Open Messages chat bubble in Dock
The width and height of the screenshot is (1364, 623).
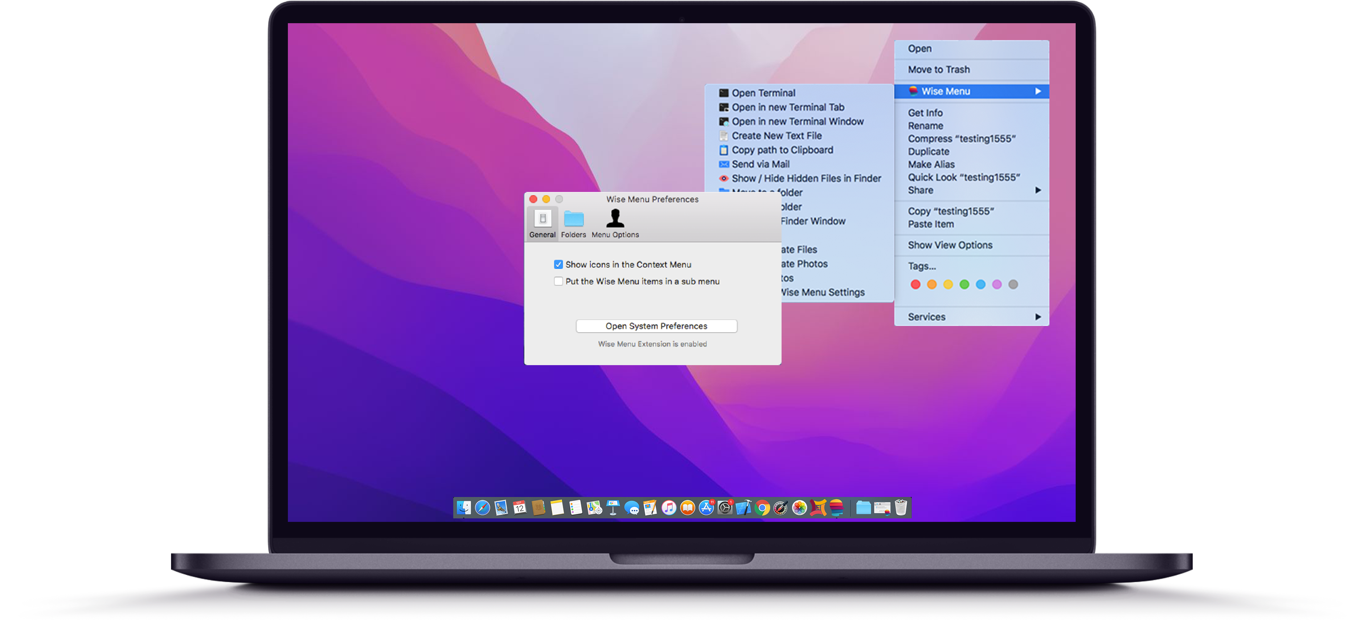632,508
